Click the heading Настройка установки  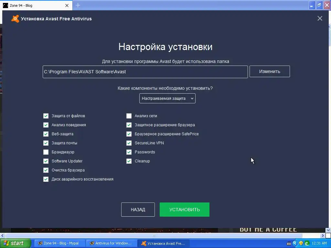[165, 47]
